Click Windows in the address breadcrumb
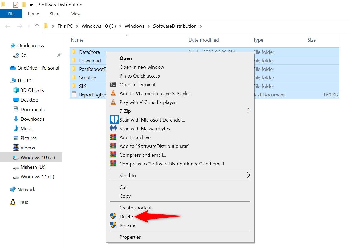349x247 pixels. pyautogui.click(x=135, y=26)
